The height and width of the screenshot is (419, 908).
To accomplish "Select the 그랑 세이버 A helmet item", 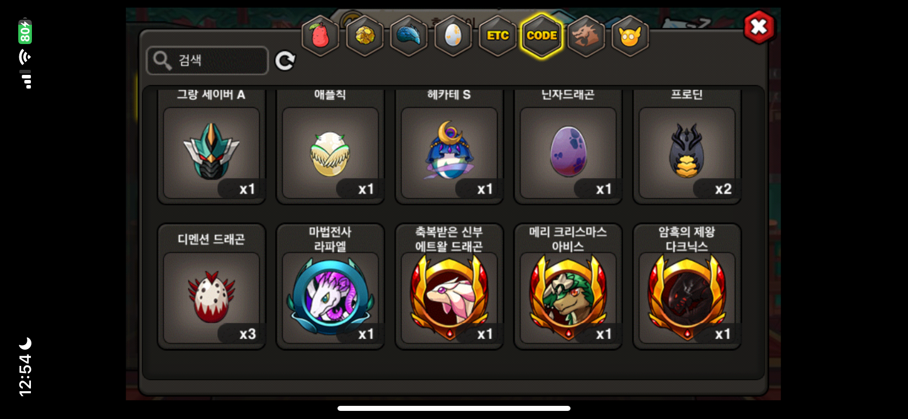I will pyautogui.click(x=211, y=147).
